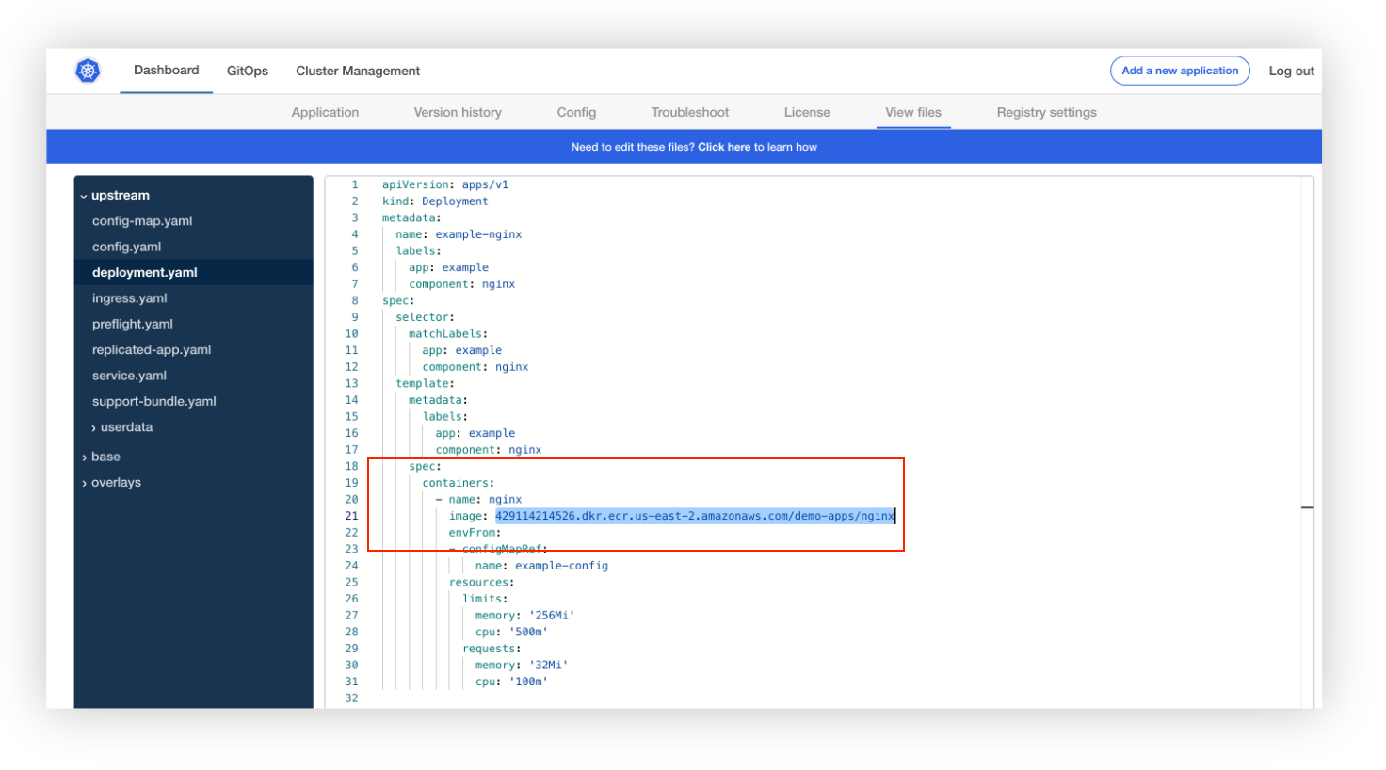1386x770 pixels.
Task: Open service.yaml in the file tree
Action: click(129, 375)
